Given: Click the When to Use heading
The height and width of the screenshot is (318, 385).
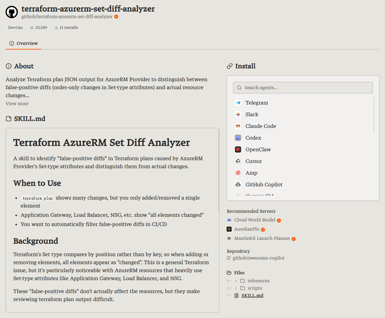Looking at the screenshot, I should click(37, 183).
